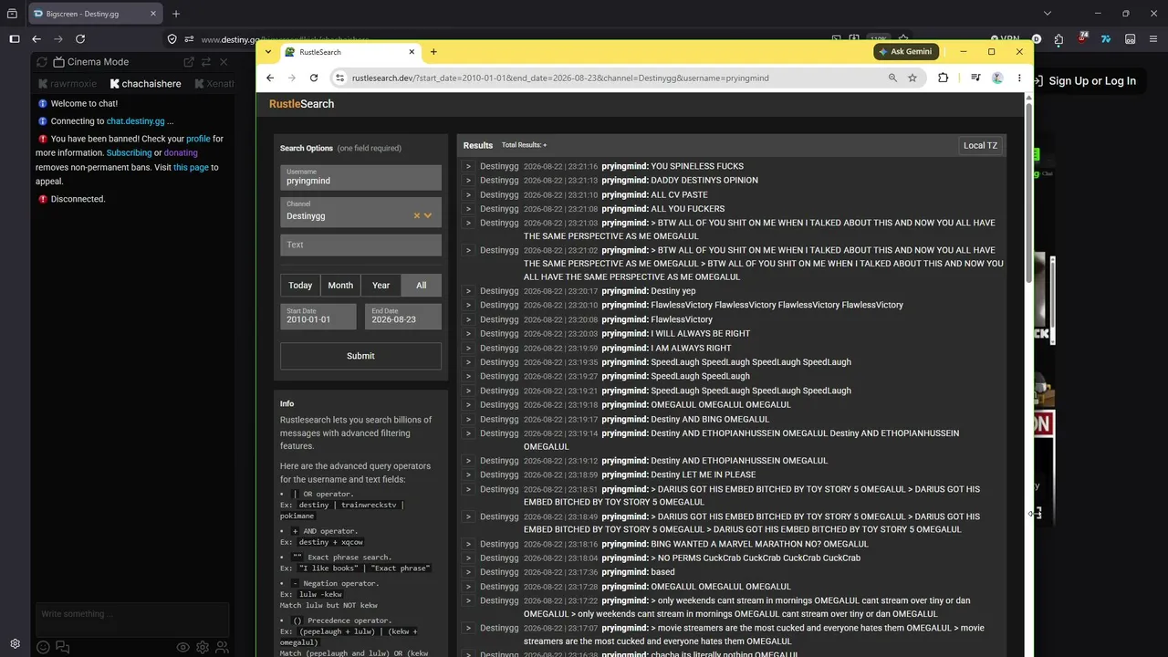Expand the Destiny yep result row
This screenshot has height=657, width=1168.
click(x=468, y=291)
